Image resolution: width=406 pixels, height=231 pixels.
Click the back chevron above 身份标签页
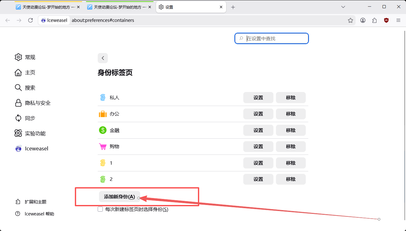tap(103, 58)
